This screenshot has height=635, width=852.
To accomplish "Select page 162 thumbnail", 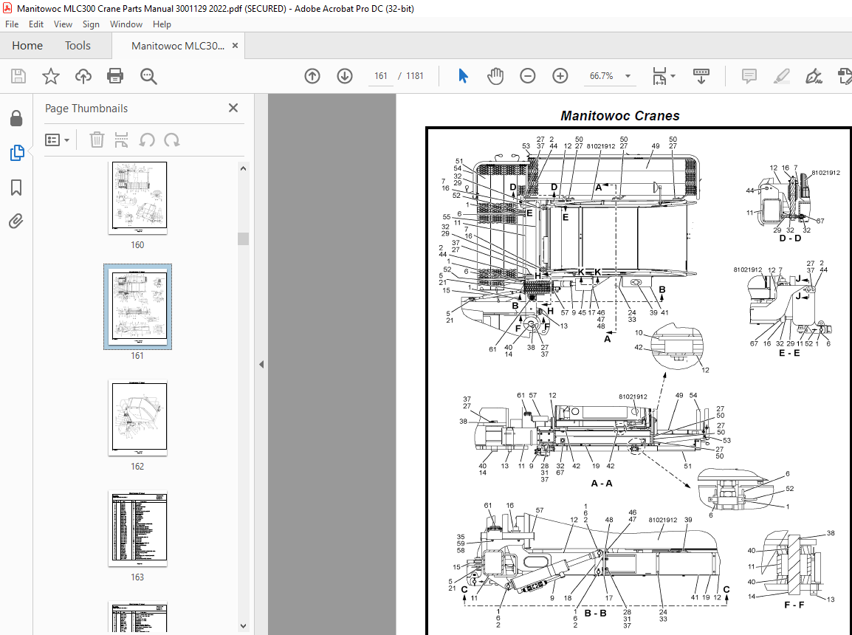I will (137, 418).
